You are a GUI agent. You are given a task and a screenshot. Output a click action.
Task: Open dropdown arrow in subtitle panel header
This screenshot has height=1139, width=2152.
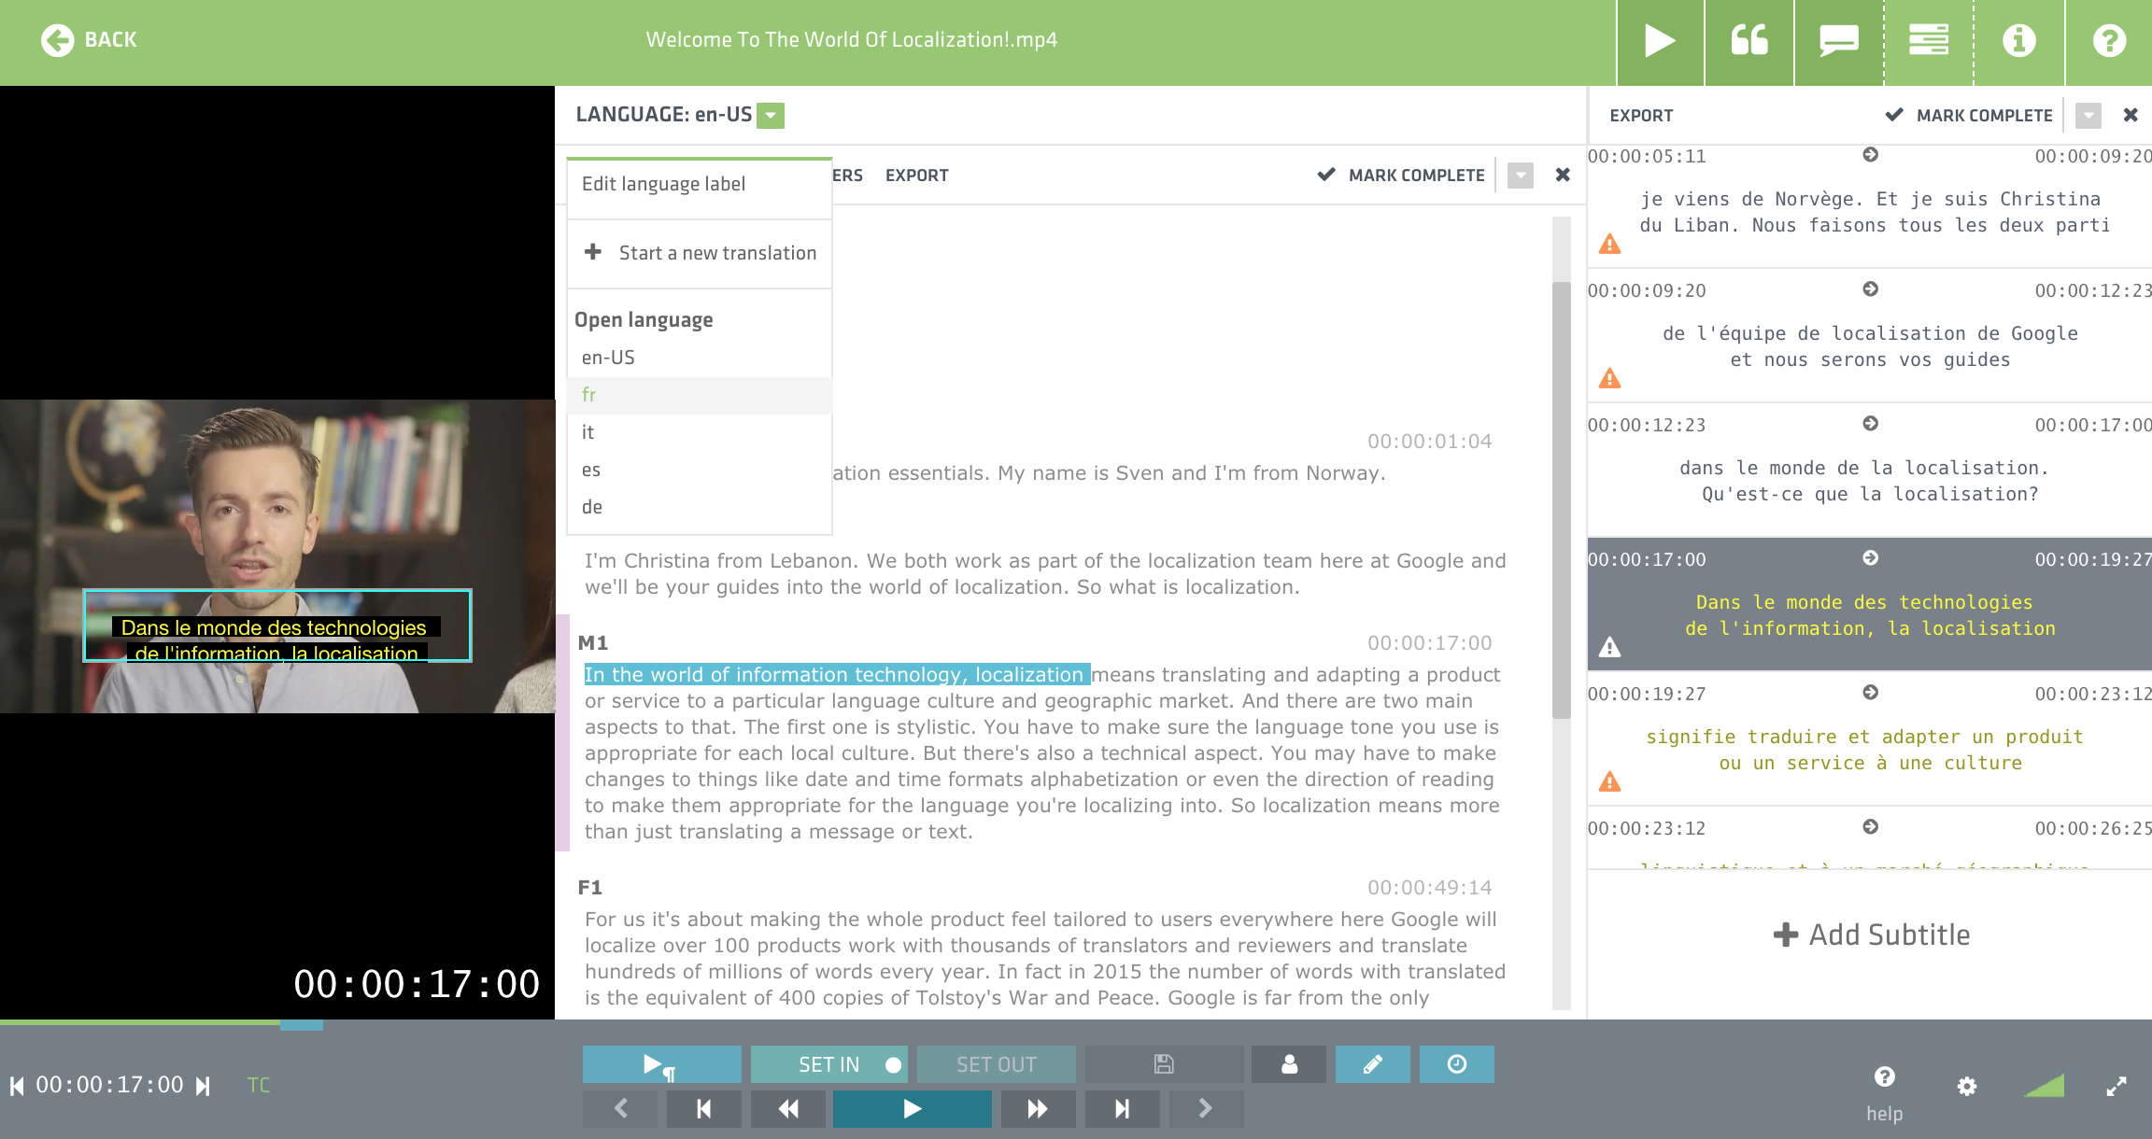2088,116
